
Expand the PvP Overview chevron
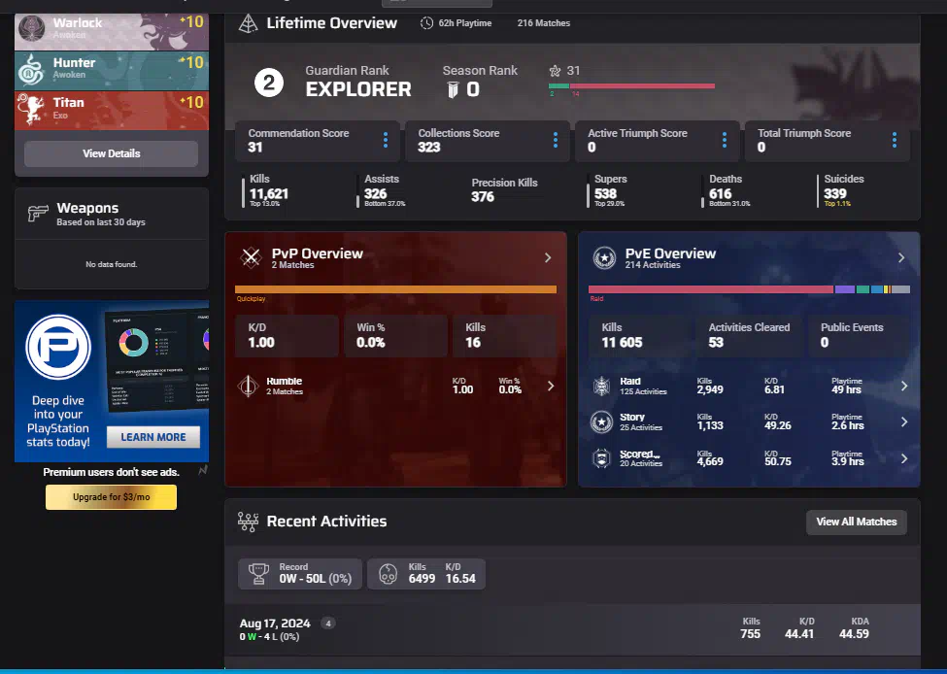(x=548, y=258)
